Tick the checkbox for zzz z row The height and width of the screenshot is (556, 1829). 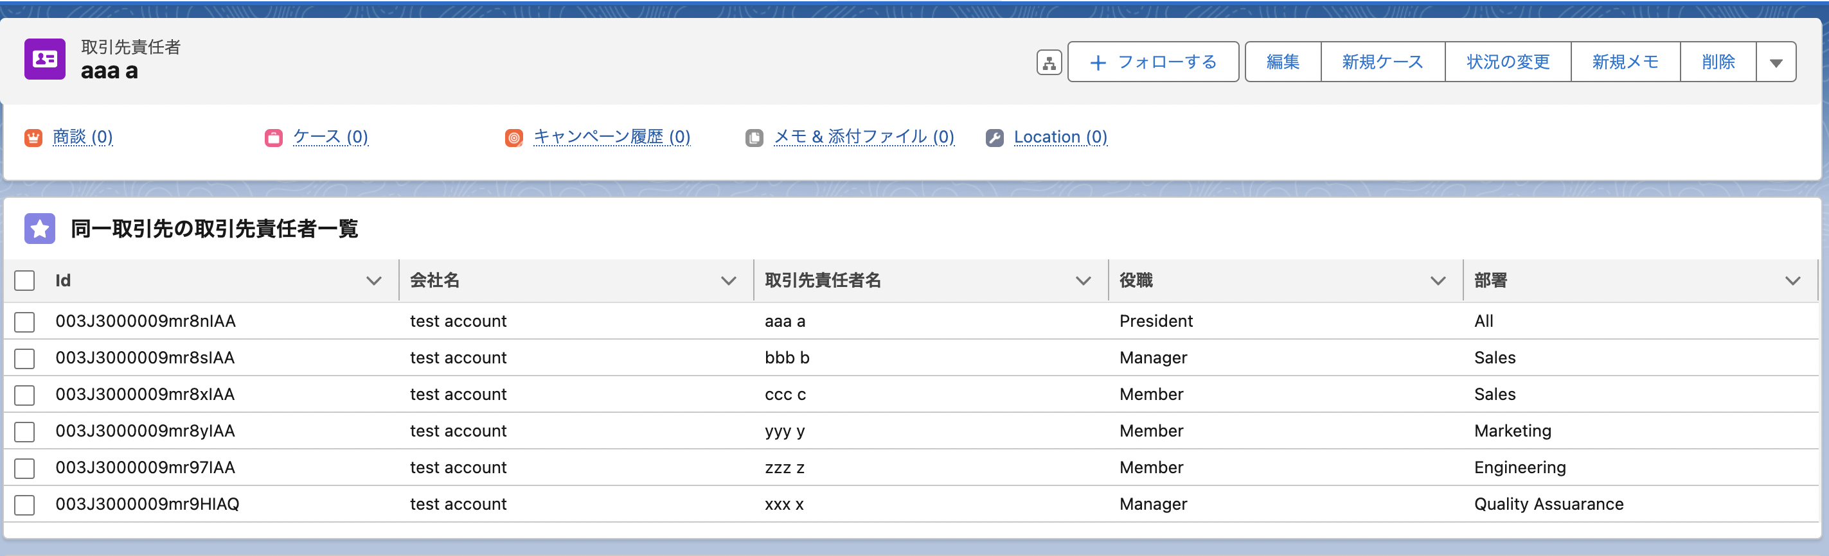pos(25,468)
